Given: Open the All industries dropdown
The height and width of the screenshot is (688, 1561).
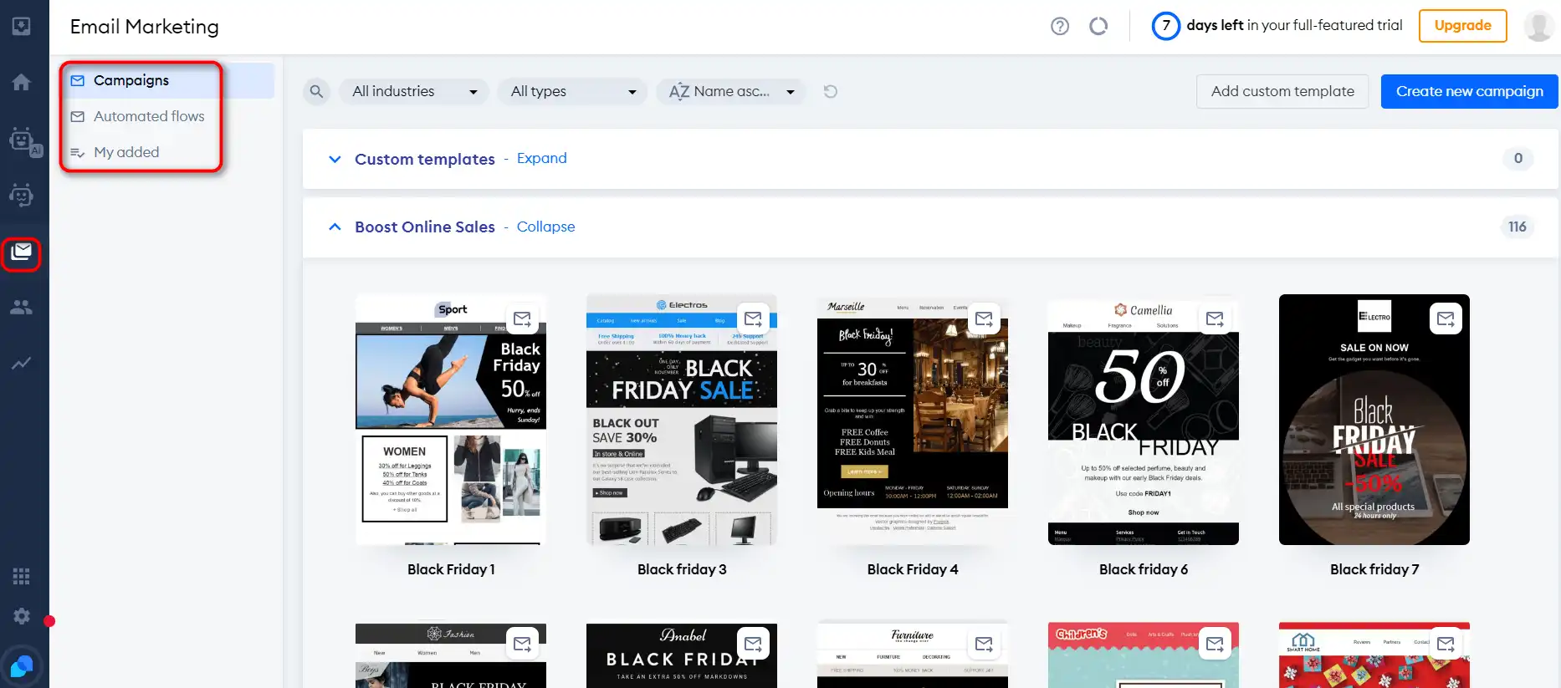Looking at the screenshot, I should (x=414, y=91).
